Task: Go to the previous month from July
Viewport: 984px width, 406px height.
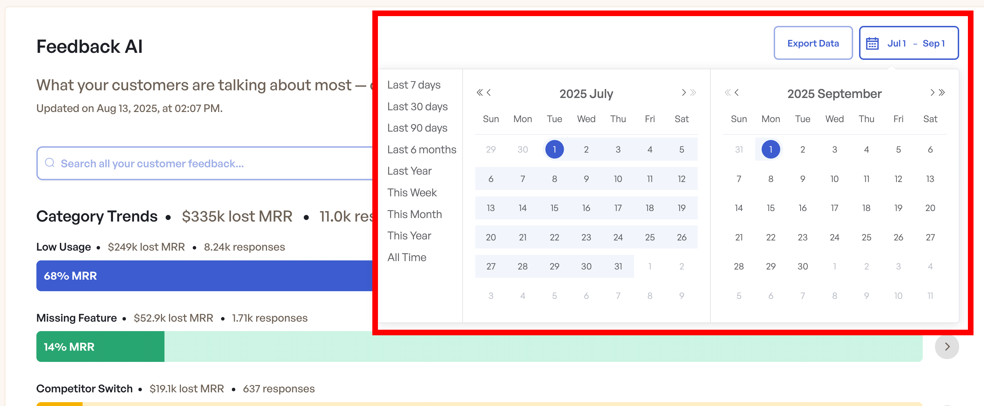Action: click(x=488, y=92)
